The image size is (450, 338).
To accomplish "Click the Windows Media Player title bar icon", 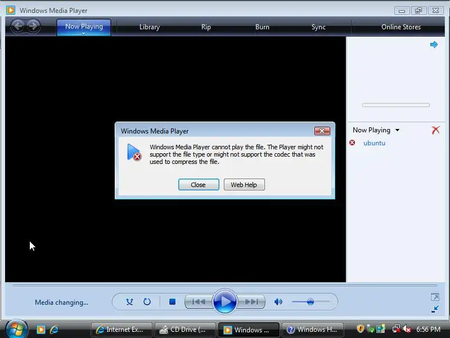I will pos(11,10).
